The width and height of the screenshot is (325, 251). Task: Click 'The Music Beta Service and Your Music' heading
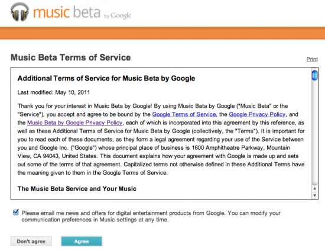tap(77, 188)
